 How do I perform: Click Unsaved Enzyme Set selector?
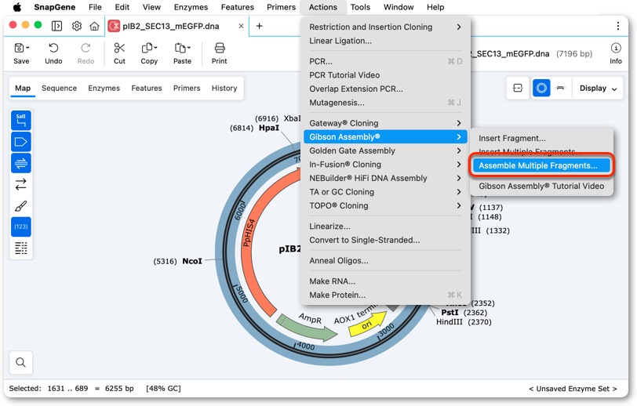(573, 389)
